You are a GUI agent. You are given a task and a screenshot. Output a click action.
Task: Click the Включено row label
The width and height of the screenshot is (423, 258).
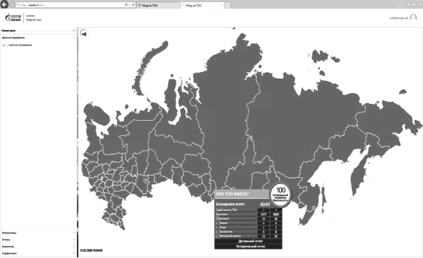[222, 215]
